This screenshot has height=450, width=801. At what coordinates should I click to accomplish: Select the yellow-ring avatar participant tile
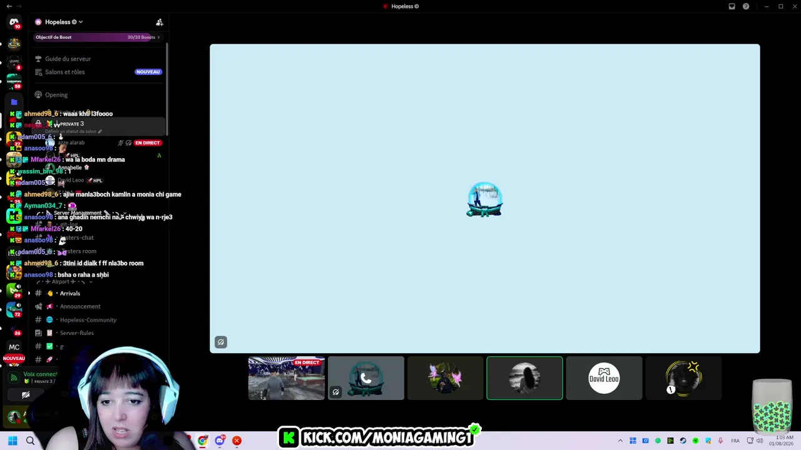(x=683, y=378)
